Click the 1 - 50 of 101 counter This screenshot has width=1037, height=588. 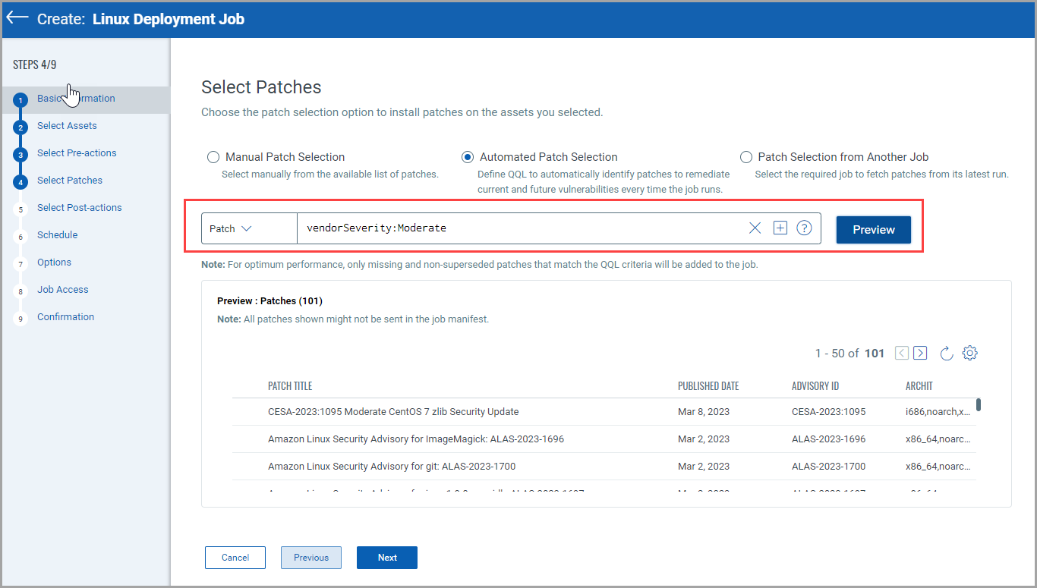(849, 354)
